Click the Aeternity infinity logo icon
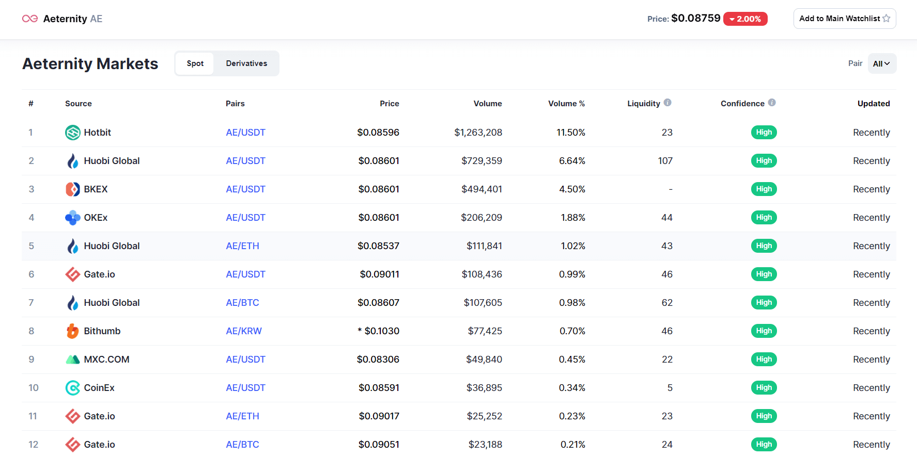This screenshot has width=917, height=457. [30, 19]
